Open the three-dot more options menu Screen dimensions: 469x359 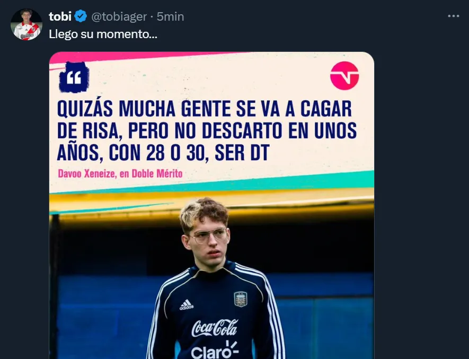tap(453, 16)
